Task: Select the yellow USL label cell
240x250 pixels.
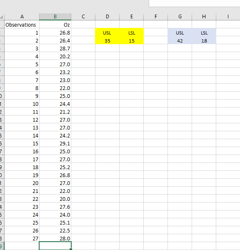Action: tap(107, 32)
